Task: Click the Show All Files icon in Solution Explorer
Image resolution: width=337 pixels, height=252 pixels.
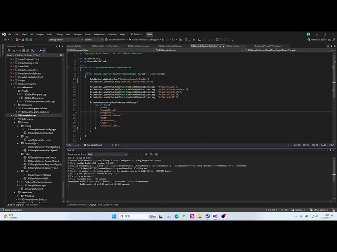Action: click(x=28, y=51)
